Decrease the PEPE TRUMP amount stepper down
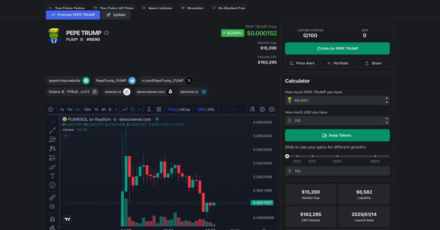Viewport: 440px width, 230px height. (387, 102)
